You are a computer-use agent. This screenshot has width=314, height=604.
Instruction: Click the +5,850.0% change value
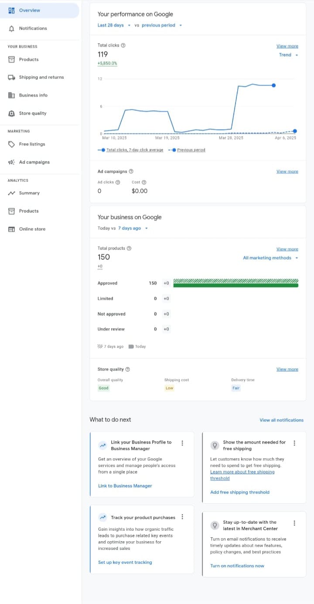click(x=107, y=63)
